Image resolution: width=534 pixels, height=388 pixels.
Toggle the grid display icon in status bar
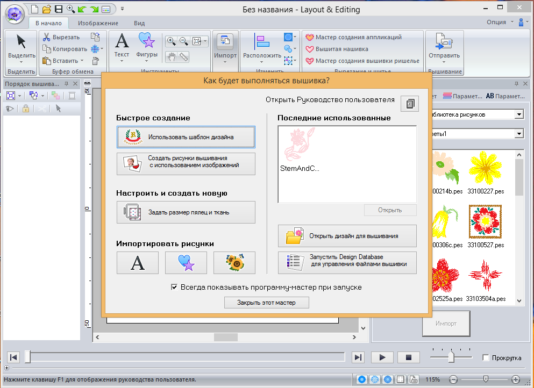tap(401, 379)
